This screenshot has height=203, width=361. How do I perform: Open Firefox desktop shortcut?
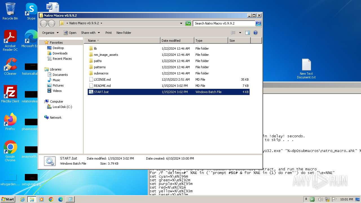point(10,122)
